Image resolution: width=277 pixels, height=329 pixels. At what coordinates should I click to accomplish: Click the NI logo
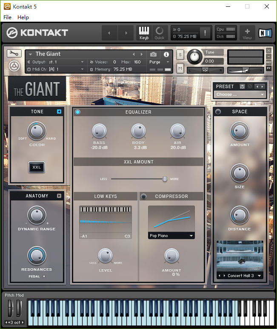point(265,33)
